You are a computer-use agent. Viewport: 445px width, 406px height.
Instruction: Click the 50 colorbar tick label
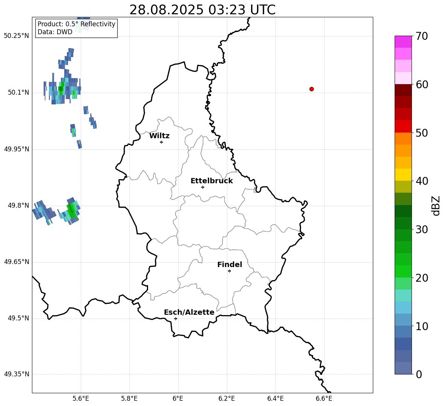tap(421, 133)
